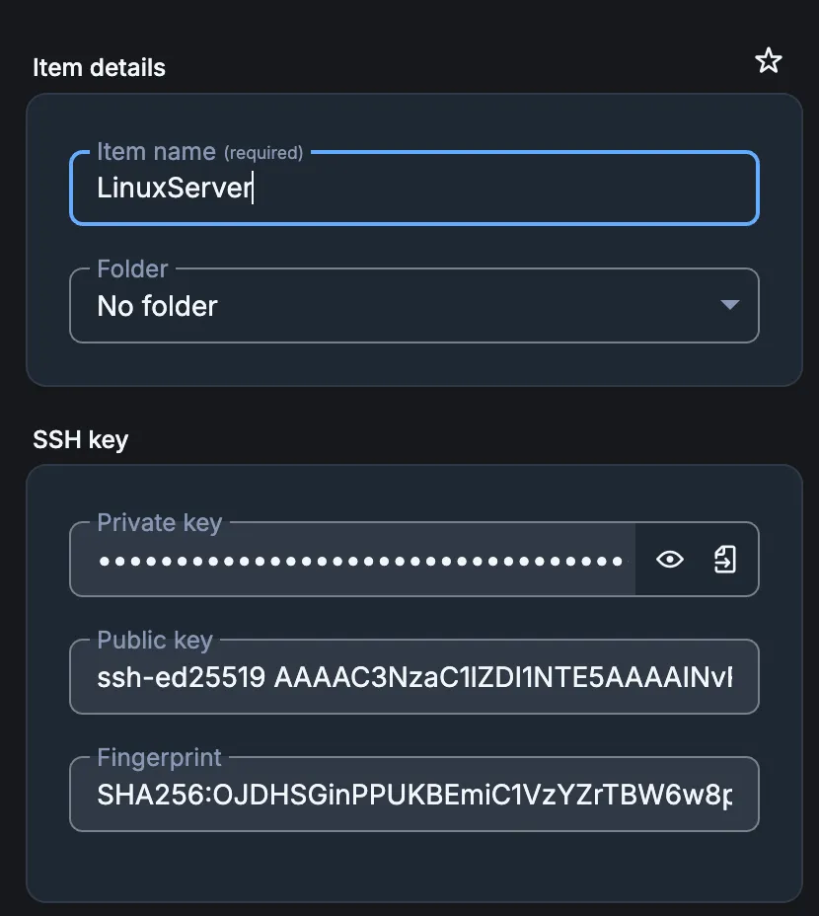
Task: Click the "Public key" field label
Action: pos(155,640)
